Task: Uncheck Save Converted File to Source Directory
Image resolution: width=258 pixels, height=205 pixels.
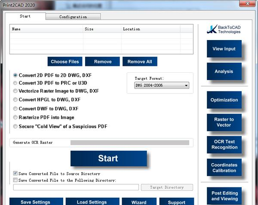Action: coord(15,173)
